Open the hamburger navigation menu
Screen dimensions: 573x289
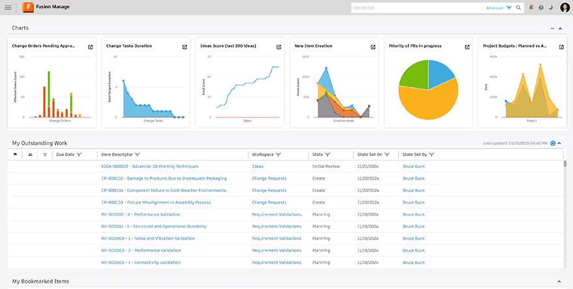coord(8,7)
